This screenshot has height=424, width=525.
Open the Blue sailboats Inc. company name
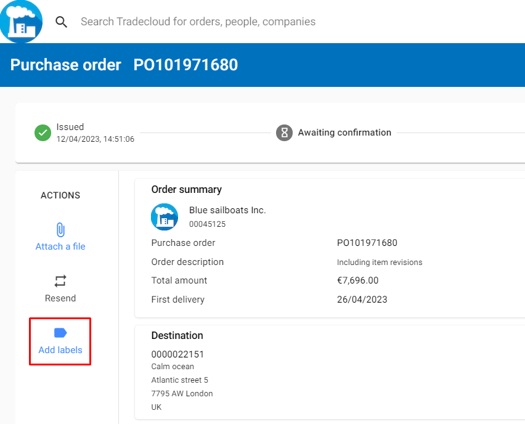click(x=227, y=210)
